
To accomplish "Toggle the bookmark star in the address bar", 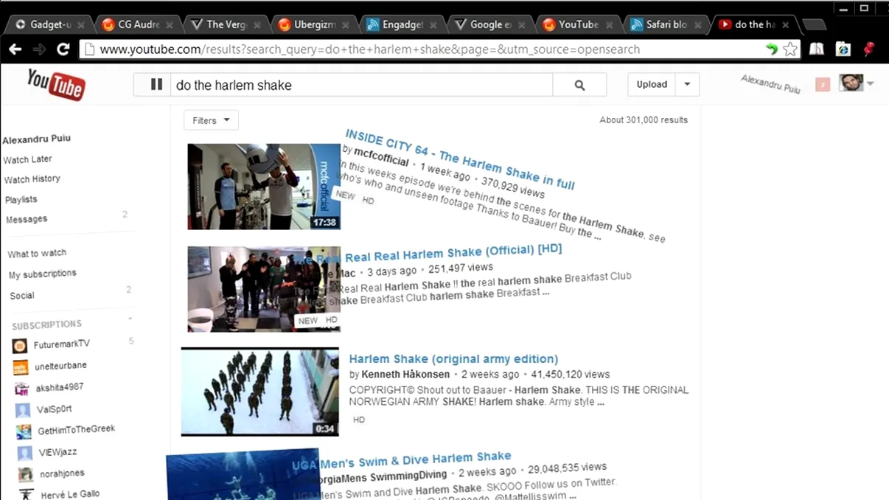I will (790, 49).
